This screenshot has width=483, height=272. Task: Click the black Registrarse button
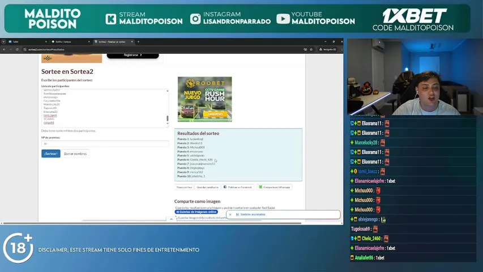coord(132,55)
